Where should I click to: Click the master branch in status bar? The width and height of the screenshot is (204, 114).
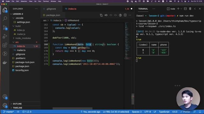[9, 112]
